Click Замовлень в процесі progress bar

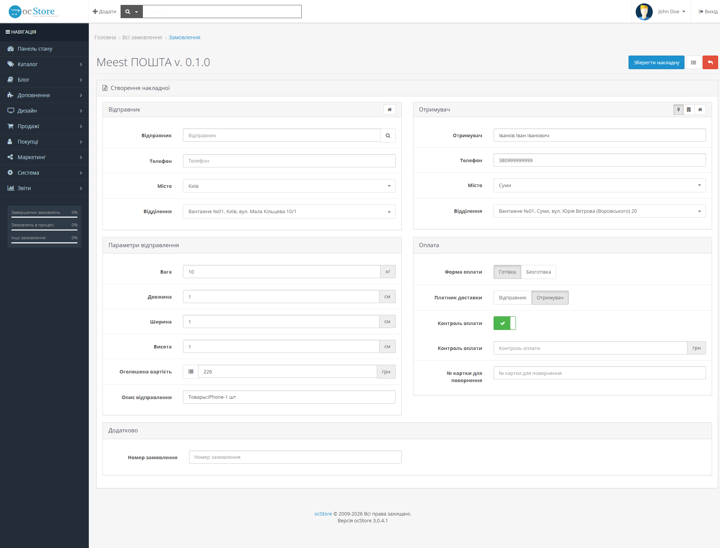pyautogui.click(x=44, y=230)
